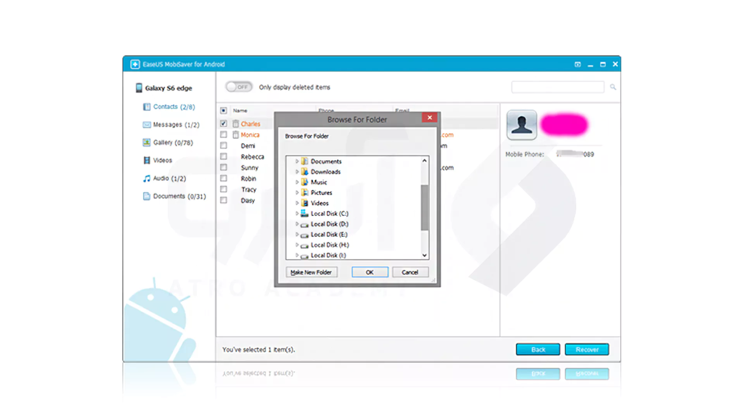Check the Demi contact checkbox

[x=224, y=146]
